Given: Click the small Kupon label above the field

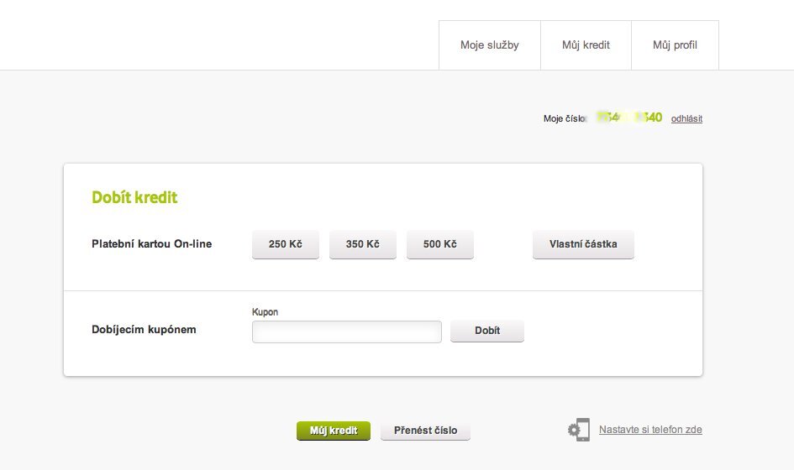Looking at the screenshot, I should (265, 312).
